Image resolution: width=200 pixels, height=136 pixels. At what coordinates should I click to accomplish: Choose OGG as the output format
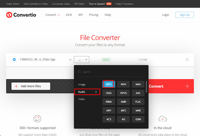pyautogui.click(x=109, y=93)
